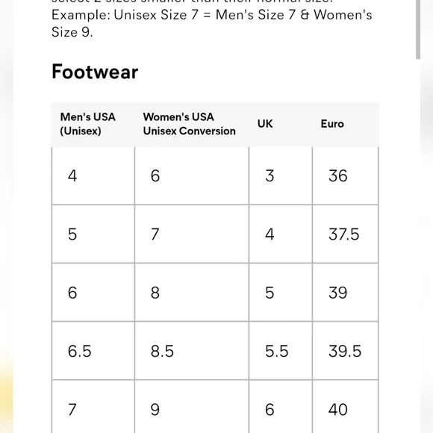Click the vertical scrollbar thumb
This screenshot has width=433, height=433.
pos(418,29)
